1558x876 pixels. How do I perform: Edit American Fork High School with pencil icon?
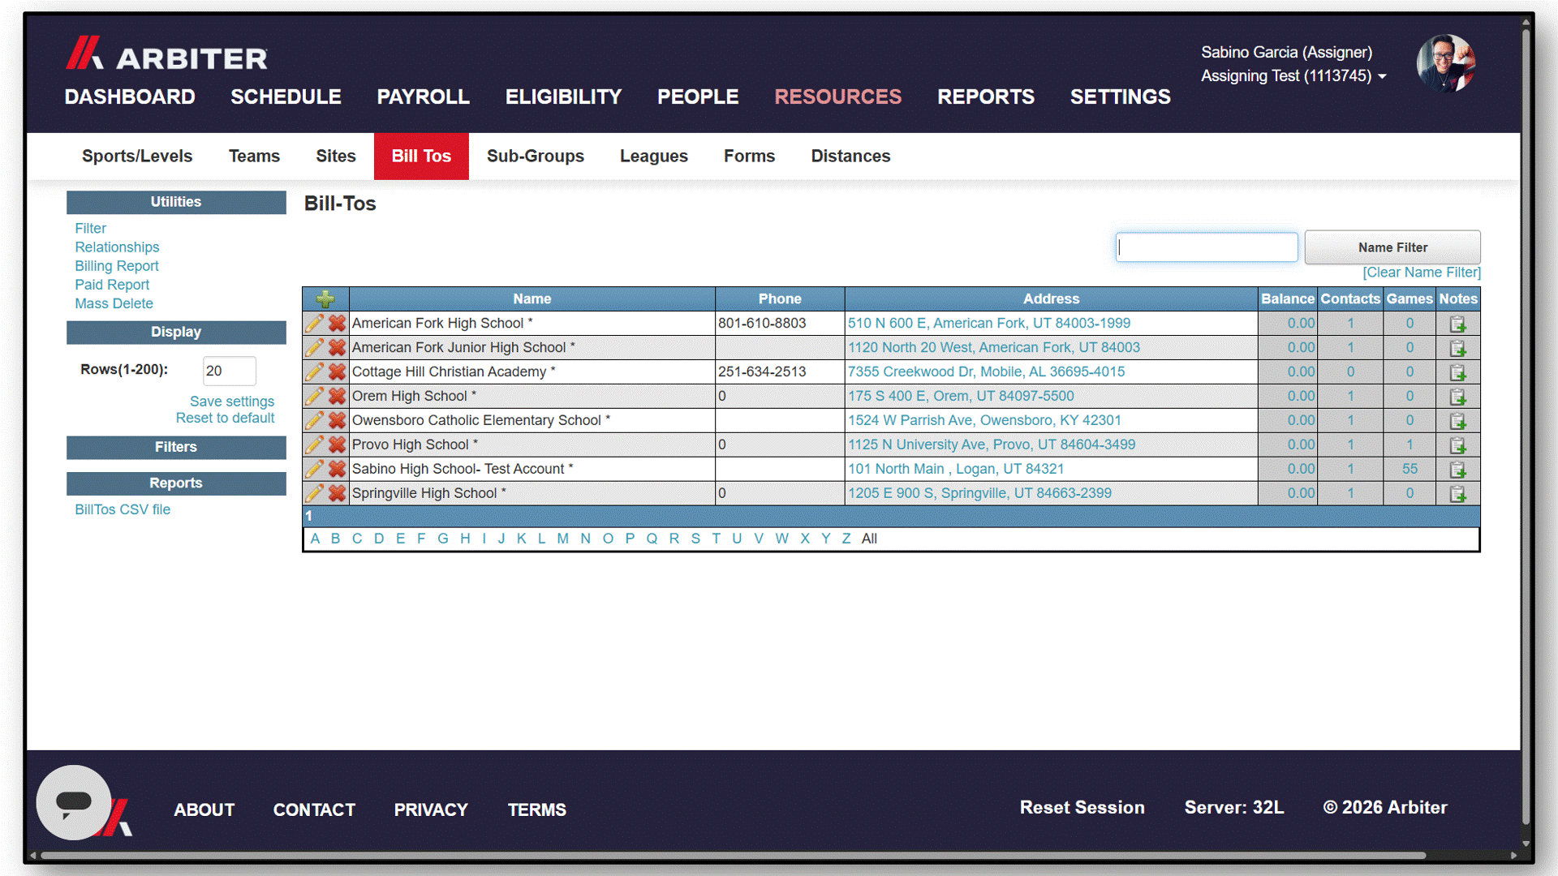(x=315, y=324)
